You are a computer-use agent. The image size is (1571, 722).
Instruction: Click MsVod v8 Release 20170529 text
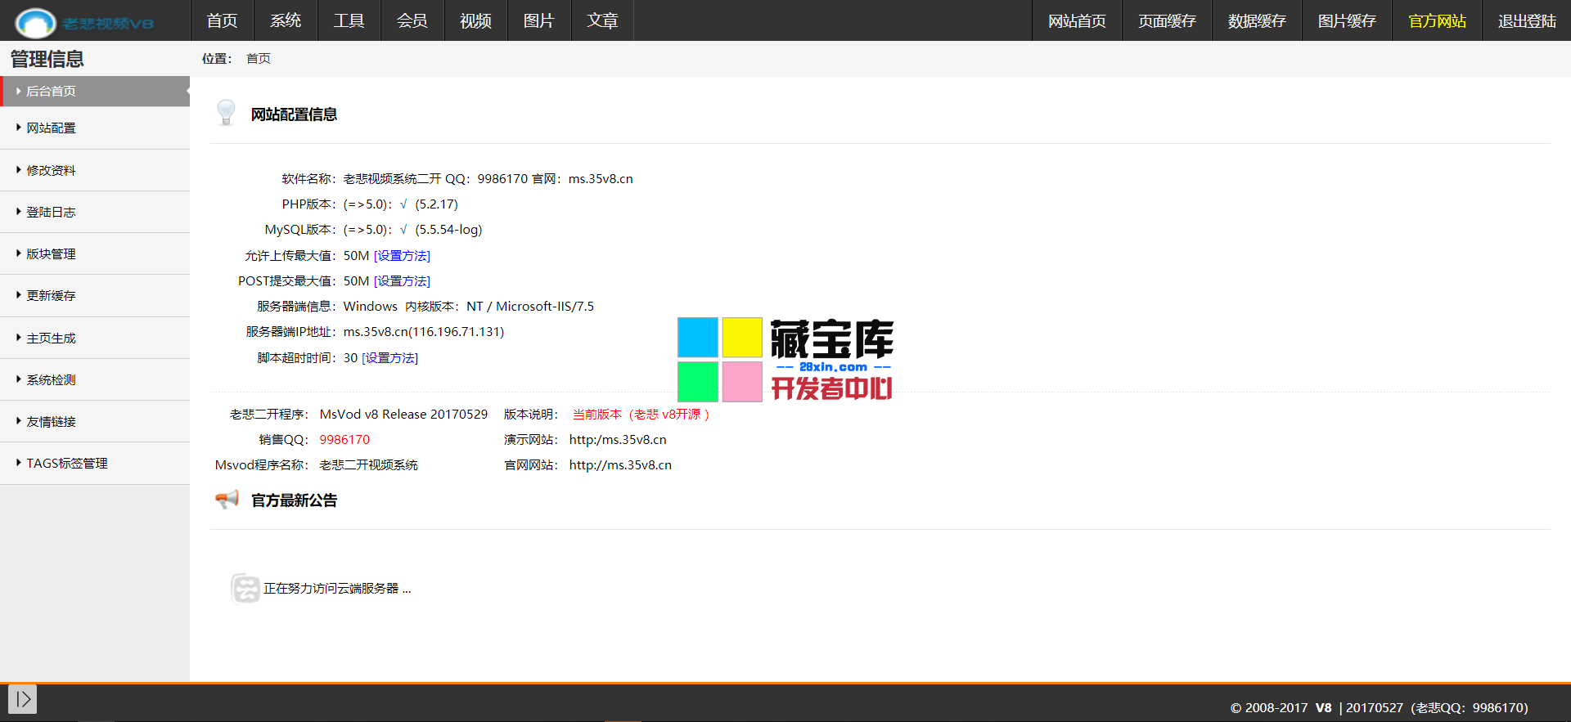[403, 414]
